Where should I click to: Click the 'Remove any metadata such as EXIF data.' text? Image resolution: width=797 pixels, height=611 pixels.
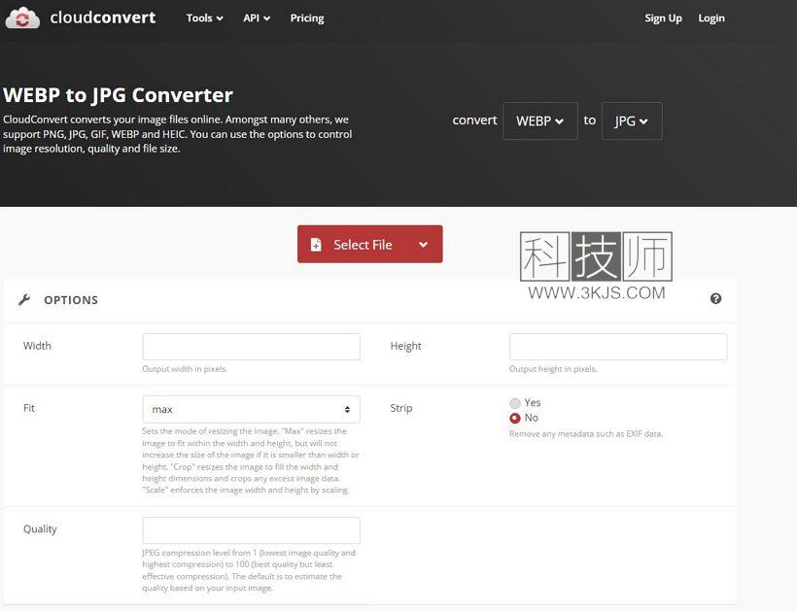586,434
